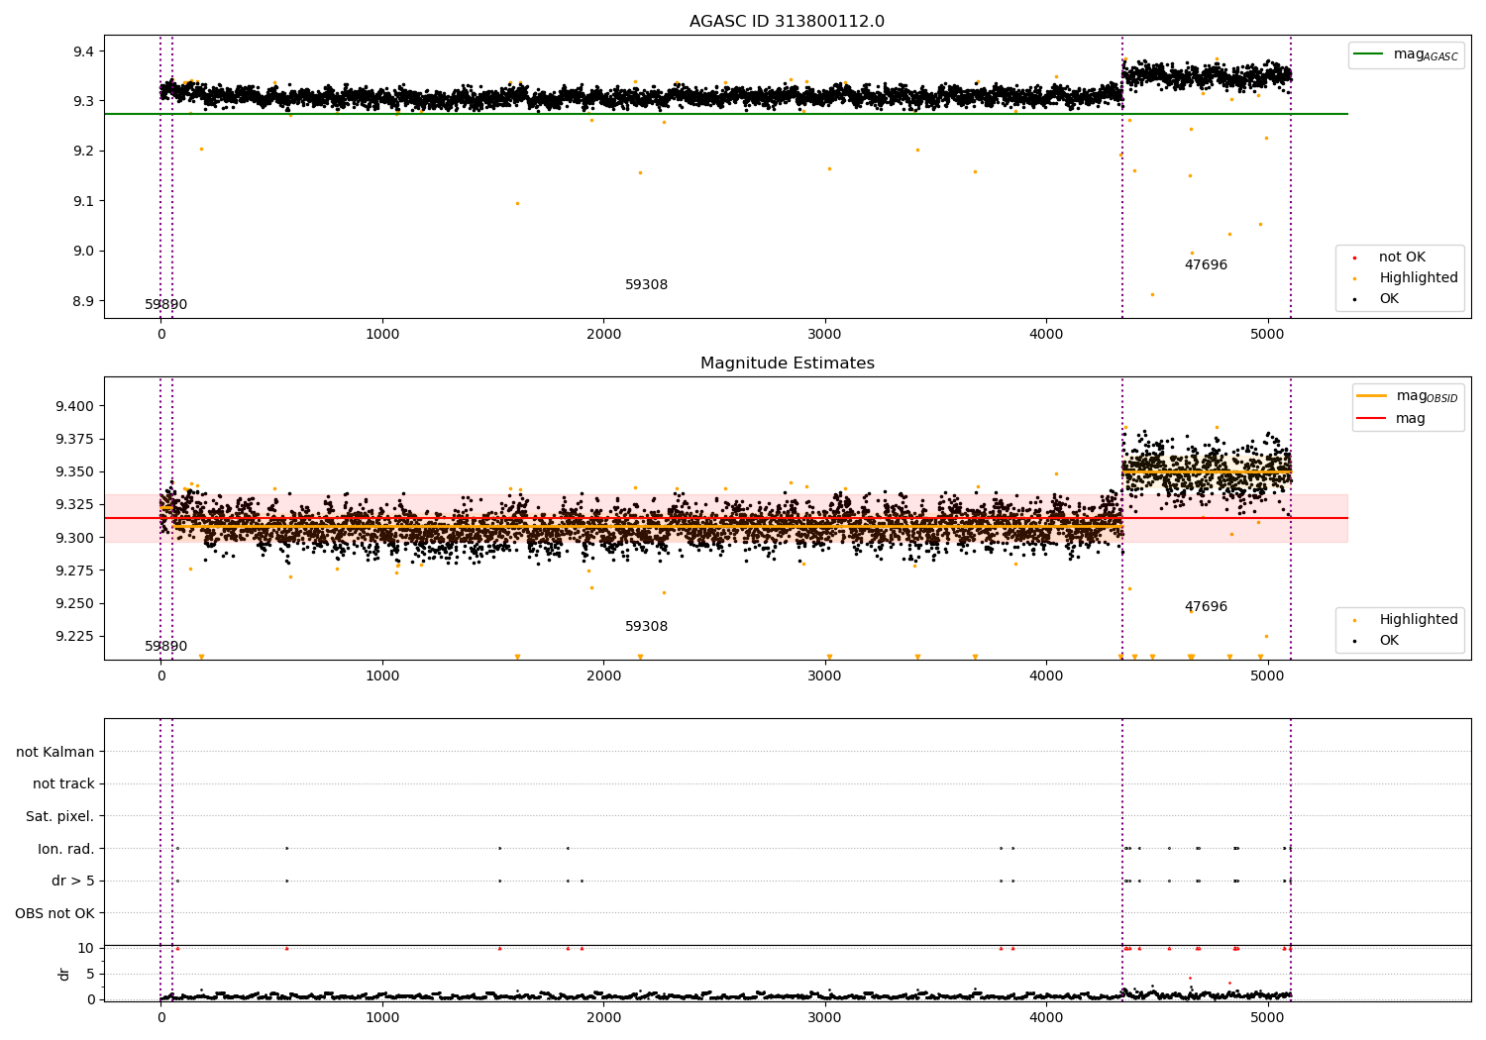Select 'OK' legend entry in the top panel
The width and height of the screenshot is (1486, 1040).
pyautogui.click(x=1389, y=299)
